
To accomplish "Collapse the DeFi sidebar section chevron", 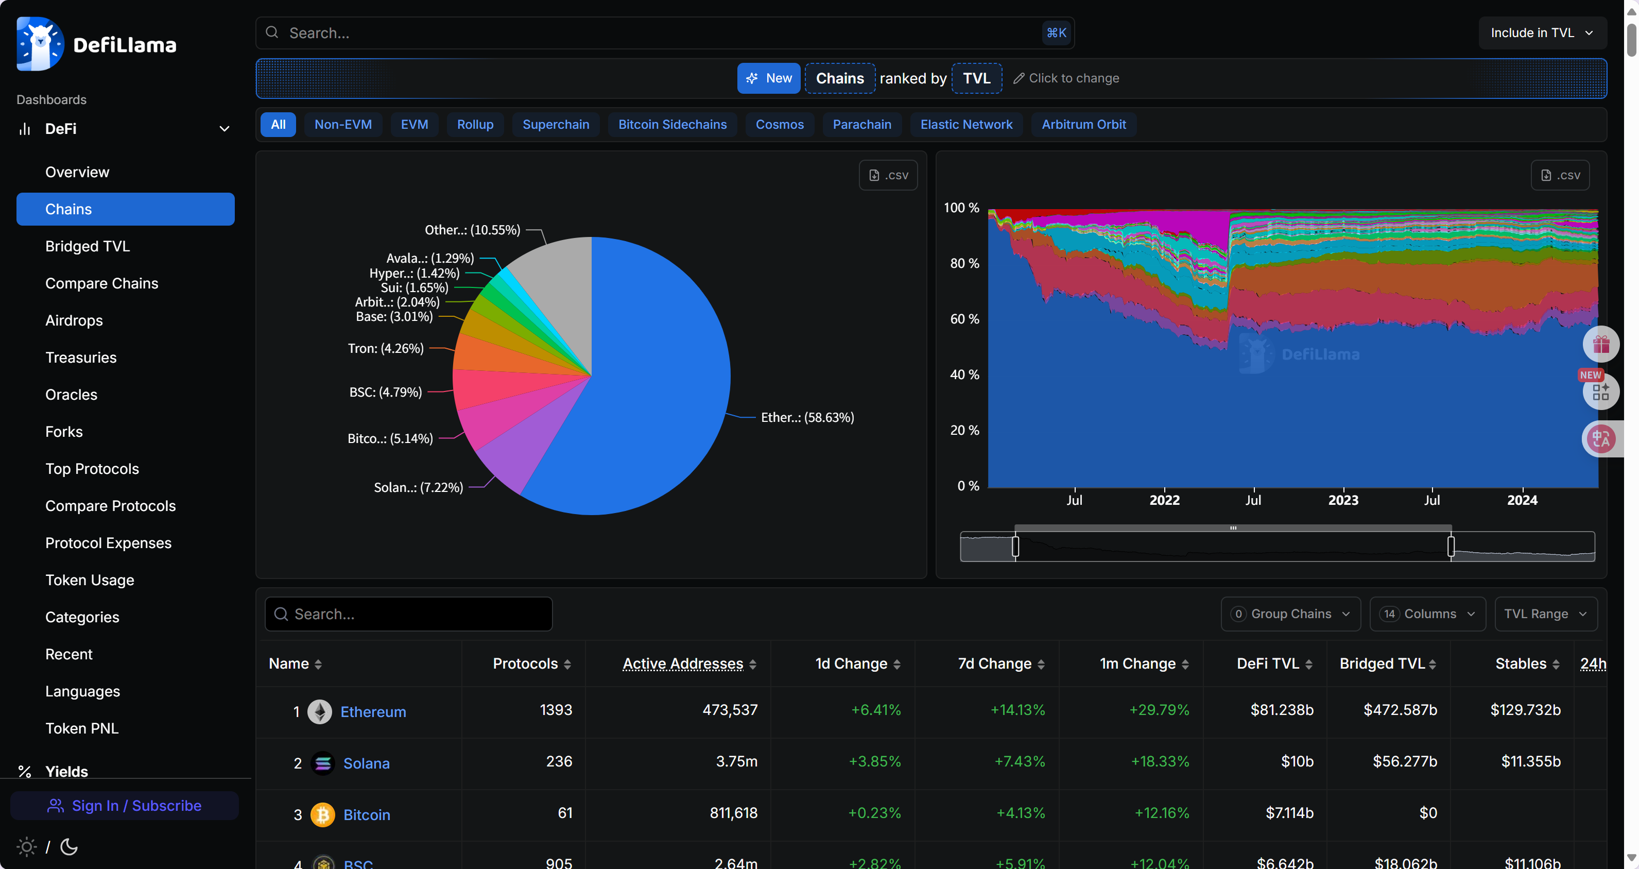I will point(224,129).
